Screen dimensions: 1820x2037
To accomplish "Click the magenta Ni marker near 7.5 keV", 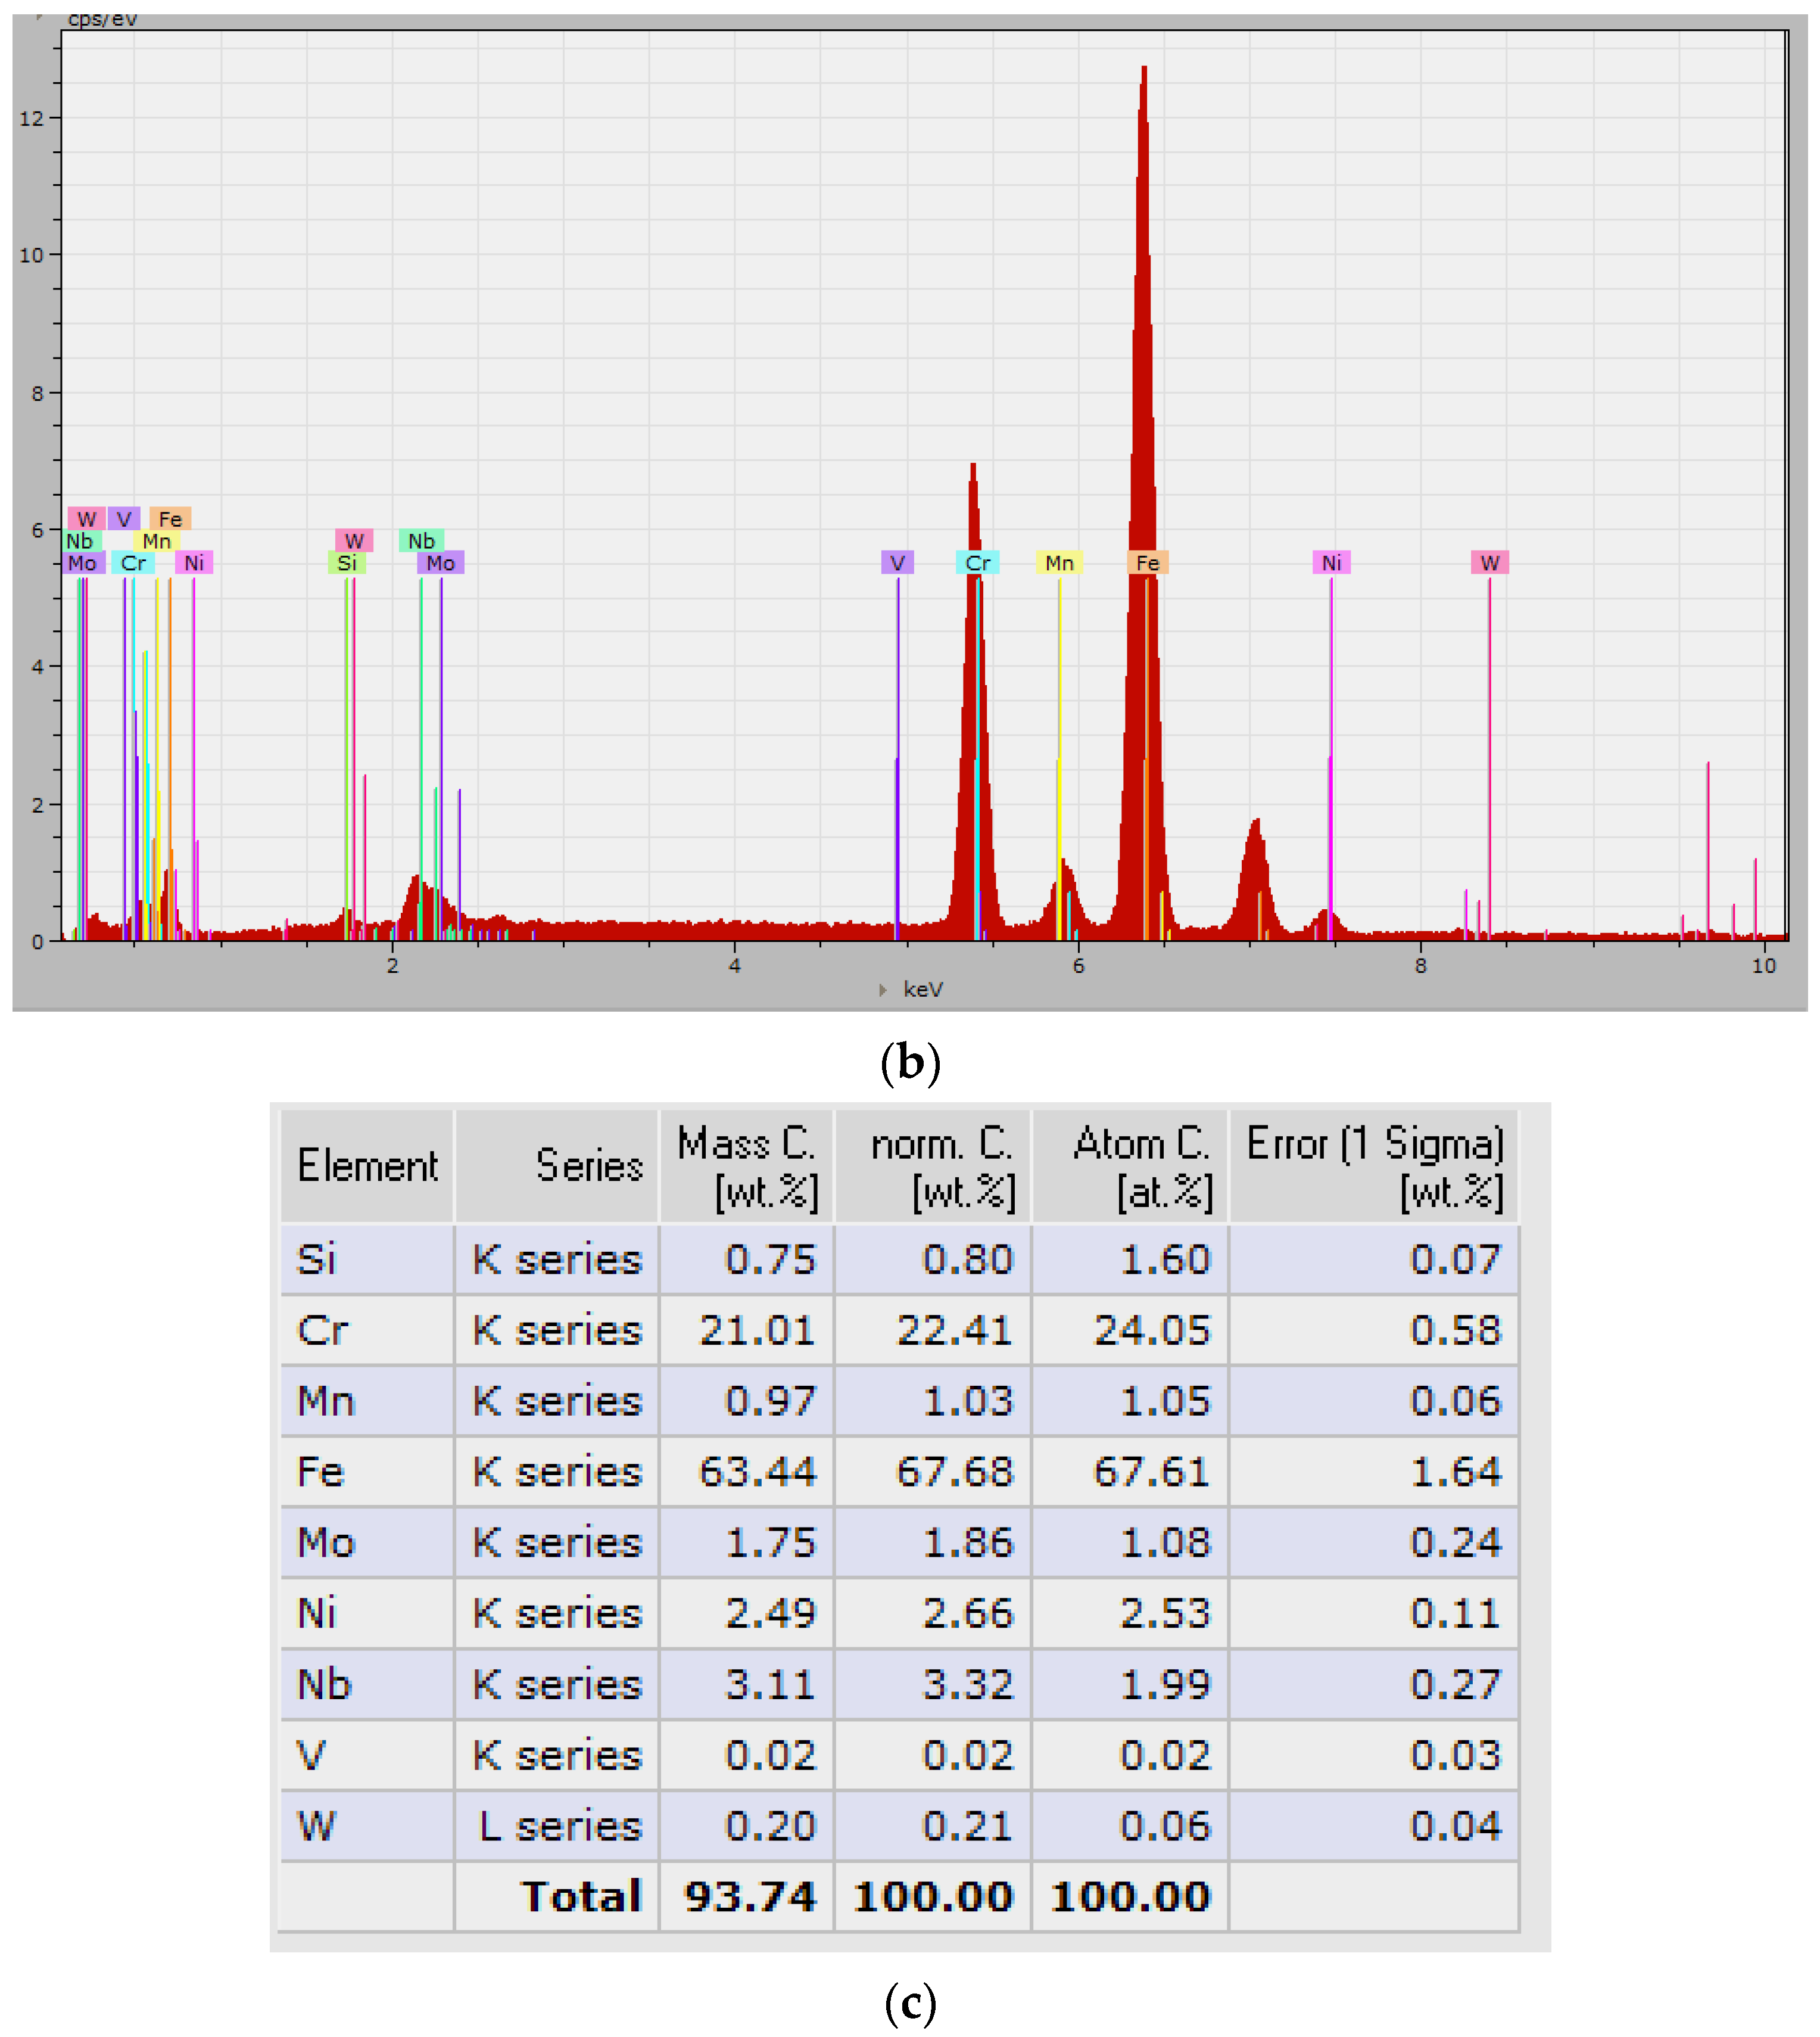I will [1331, 562].
